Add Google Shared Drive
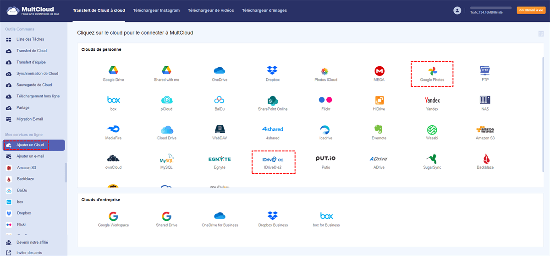 tap(166, 219)
